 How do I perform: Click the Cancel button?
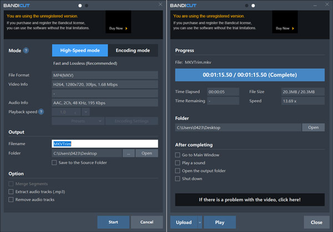(147, 222)
